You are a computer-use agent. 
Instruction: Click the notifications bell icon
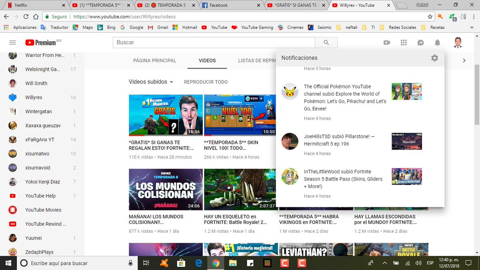coord(438,42)
